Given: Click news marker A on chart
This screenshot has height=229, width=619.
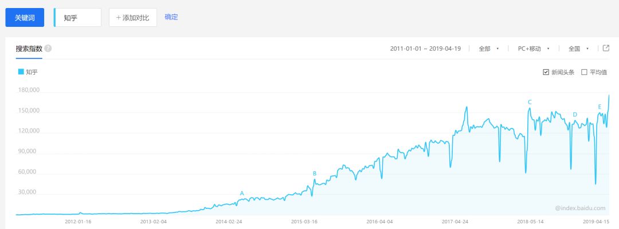Looking at the screenshot, I should [242, 194].
